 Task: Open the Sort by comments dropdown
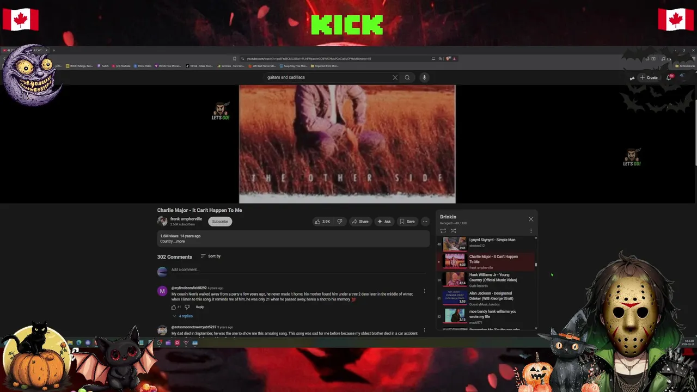pyautogui.click(x=211, y=256)
